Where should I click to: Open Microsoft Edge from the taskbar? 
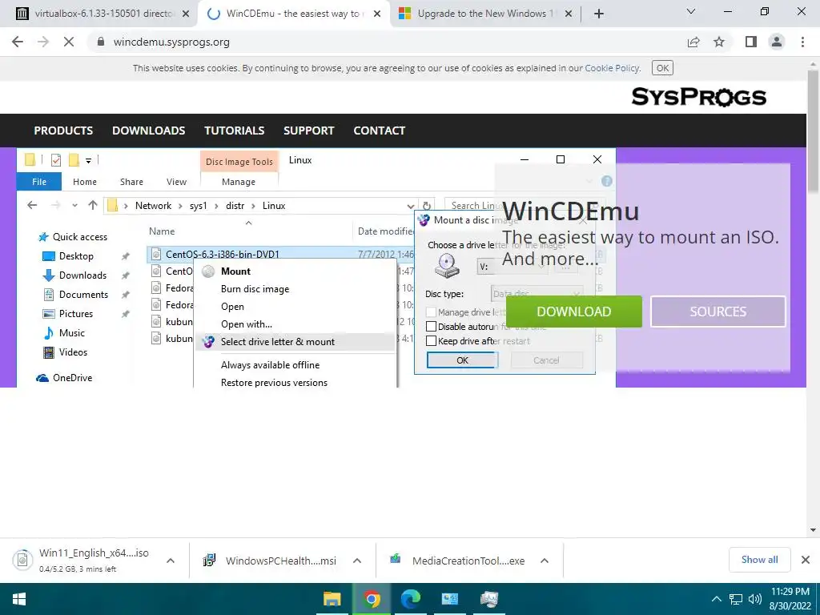[x=411, y=599]
